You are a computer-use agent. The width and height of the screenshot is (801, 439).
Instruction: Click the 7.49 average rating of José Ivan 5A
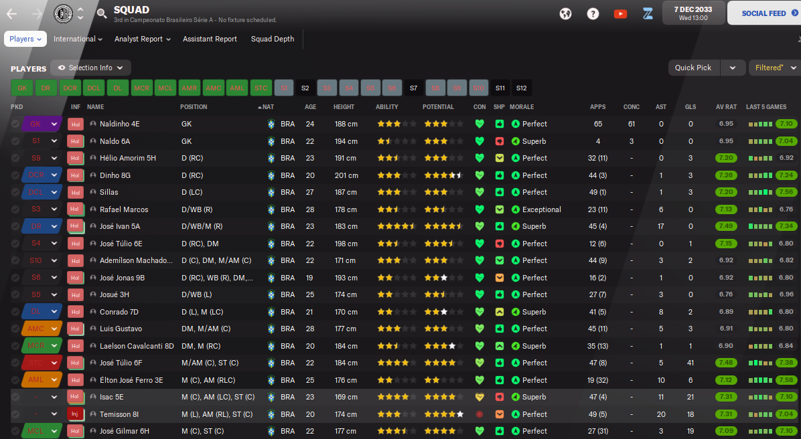coord(726,226)
